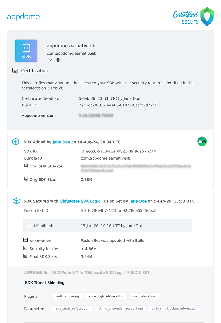Click the Android platform icon

[x=58, y=60]
